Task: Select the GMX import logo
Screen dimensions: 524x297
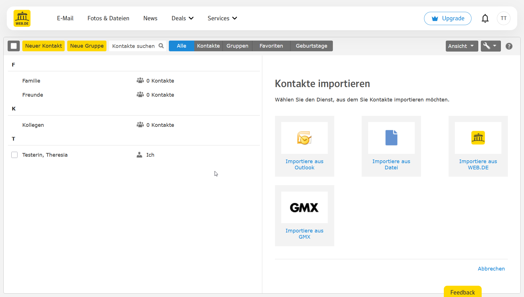Action: click(304, 208)
